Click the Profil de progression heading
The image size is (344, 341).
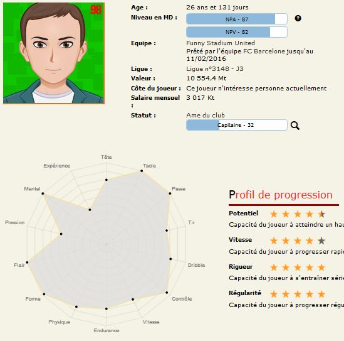pos(281,195)
